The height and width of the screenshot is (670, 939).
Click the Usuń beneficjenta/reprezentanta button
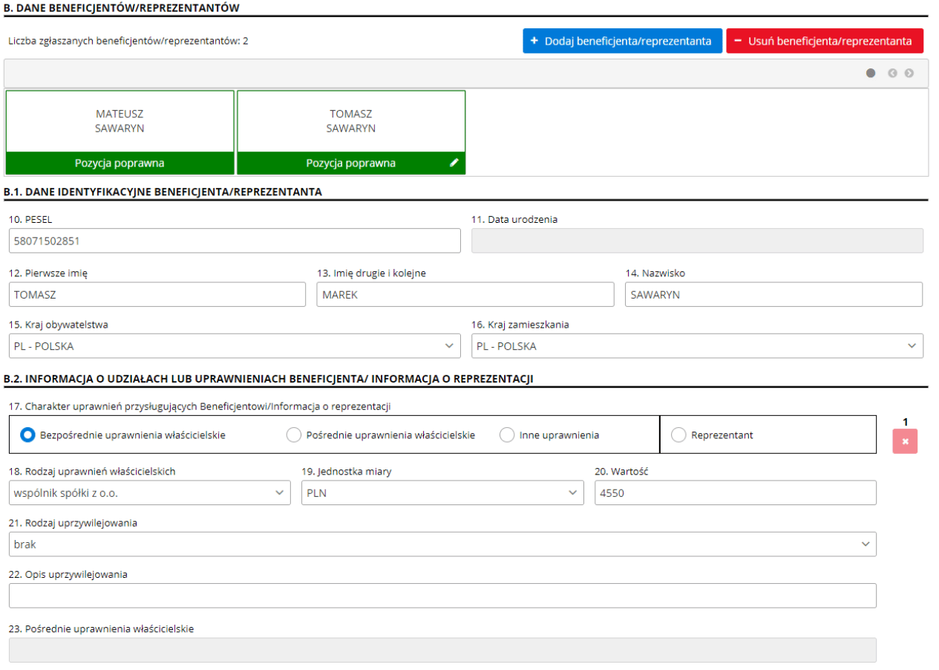[824, 41]
